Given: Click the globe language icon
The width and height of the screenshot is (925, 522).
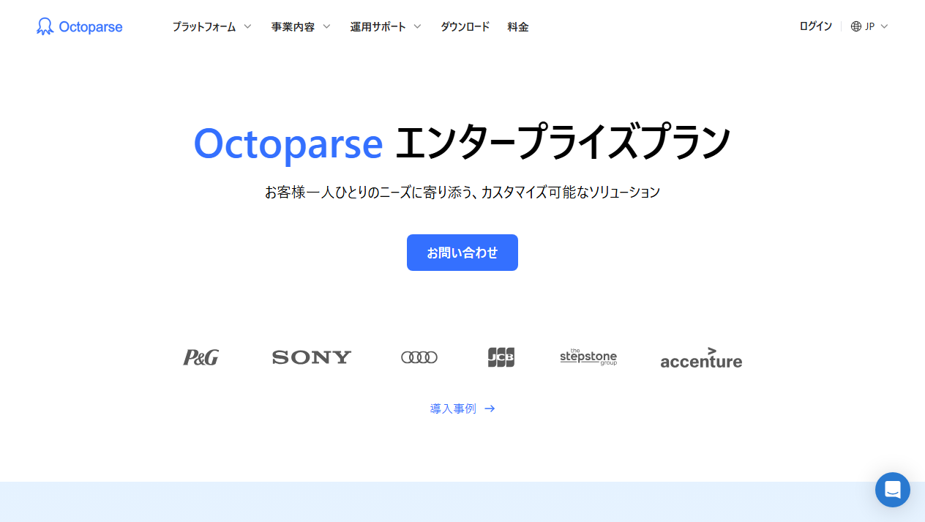Looking at the screenshot, I should tap(856, 26).
